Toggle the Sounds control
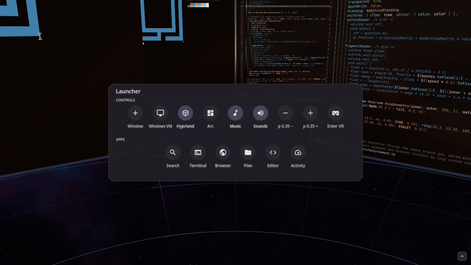 [260, 113]
